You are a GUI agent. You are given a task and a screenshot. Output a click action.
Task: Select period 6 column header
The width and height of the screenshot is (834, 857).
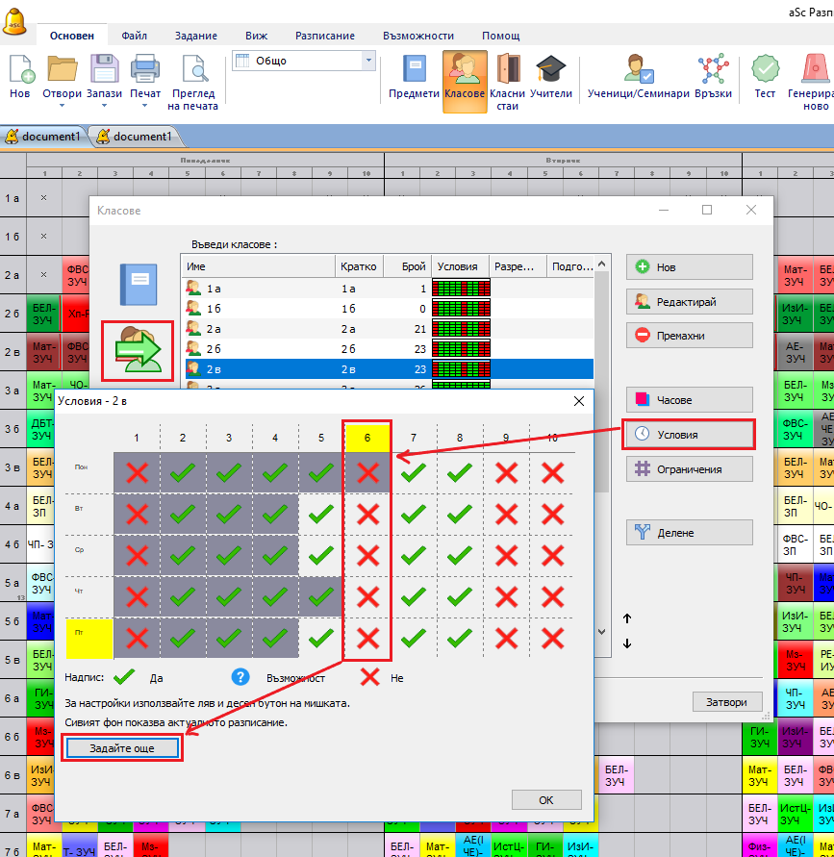(x=367, y=438)
